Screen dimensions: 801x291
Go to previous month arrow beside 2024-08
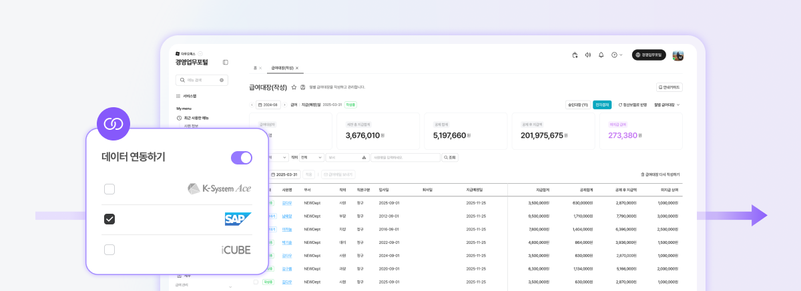coord(252,105)
